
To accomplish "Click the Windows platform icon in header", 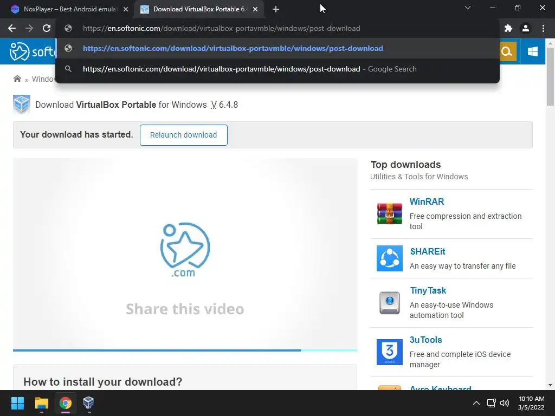I will [532, 51].
